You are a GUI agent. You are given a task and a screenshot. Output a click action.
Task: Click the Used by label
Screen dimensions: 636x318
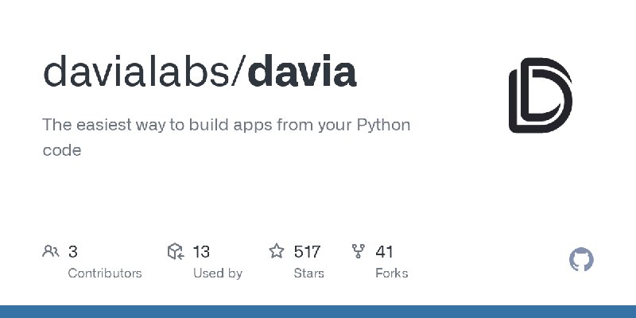(x=218, y=273)
